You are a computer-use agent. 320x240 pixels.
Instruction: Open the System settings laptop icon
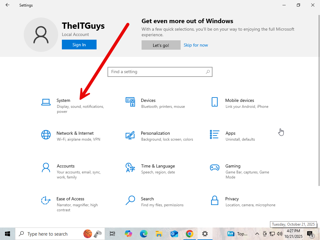coord(46,102)
